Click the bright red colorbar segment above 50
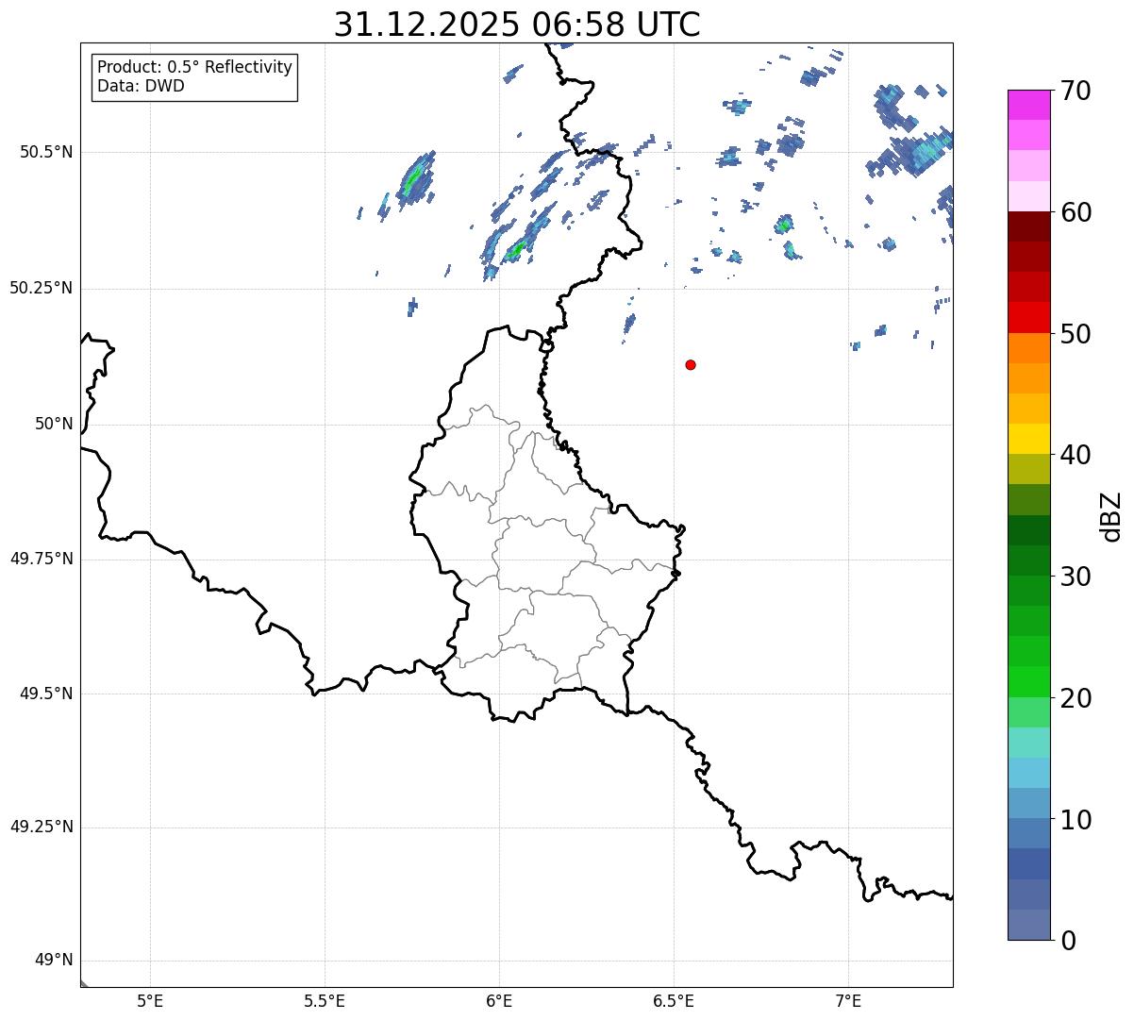The image size is (1134, 1020). click(1028, 318)
